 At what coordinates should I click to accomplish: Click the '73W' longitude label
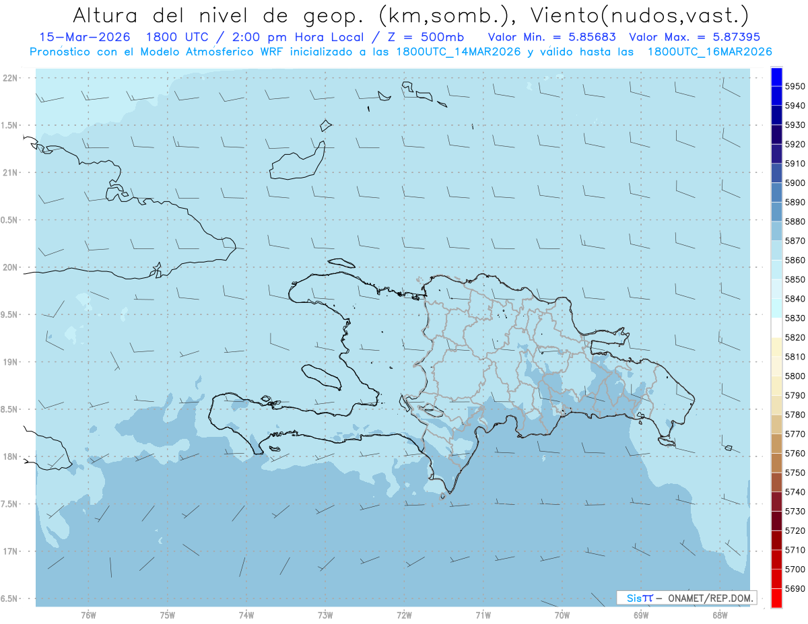point(325,615)
